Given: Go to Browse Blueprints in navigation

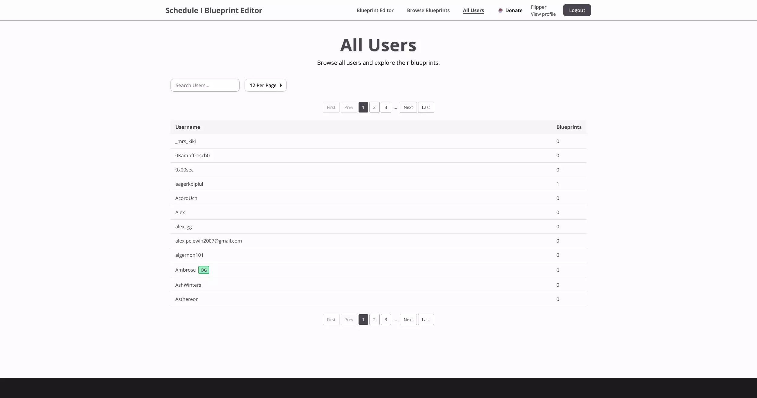Looking at the screenshot, I should 428,10.
